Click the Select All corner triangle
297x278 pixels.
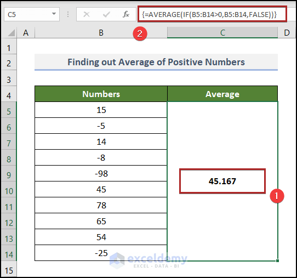click(x=11, y=32)
